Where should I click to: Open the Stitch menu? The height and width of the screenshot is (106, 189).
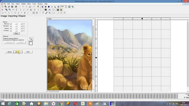[29, 4]
